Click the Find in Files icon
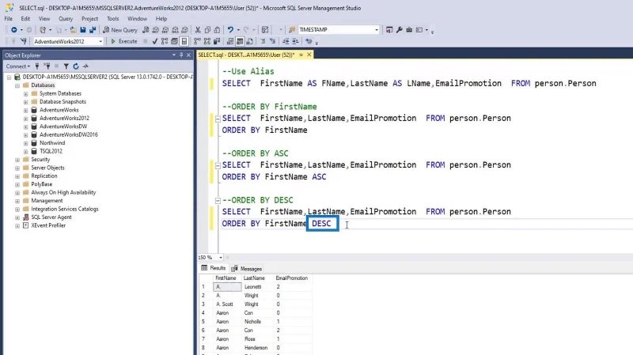633x355 pixels. point(292,30)
